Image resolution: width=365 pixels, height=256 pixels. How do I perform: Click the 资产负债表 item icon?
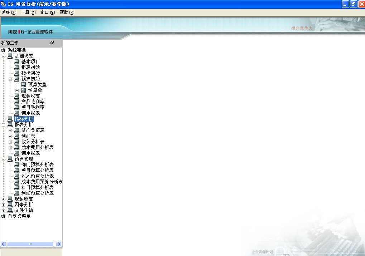tap(17, 130)
